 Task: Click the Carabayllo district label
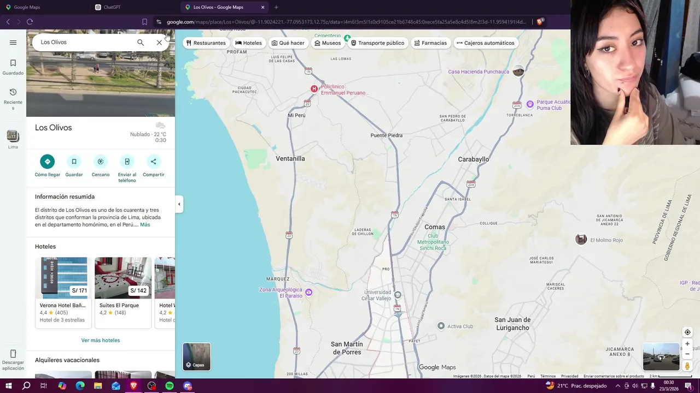[x=474, y=159]
